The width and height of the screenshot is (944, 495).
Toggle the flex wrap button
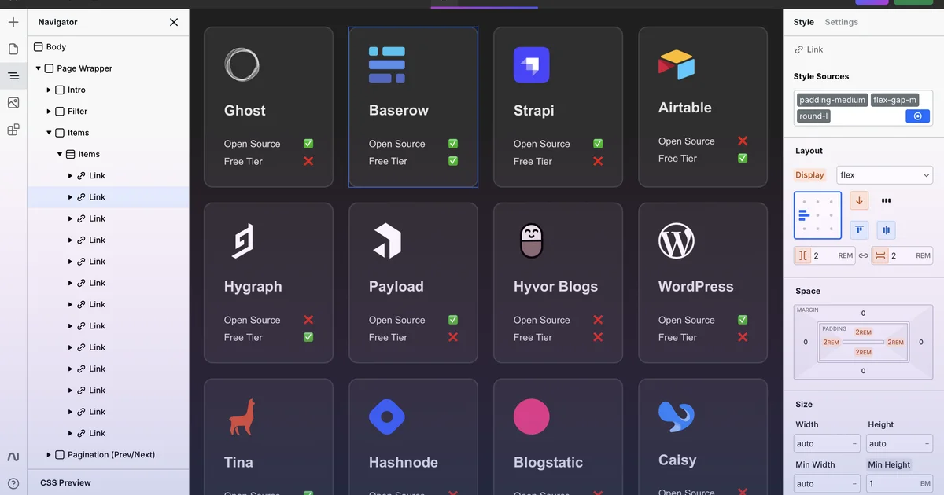[x=887, y=201]
